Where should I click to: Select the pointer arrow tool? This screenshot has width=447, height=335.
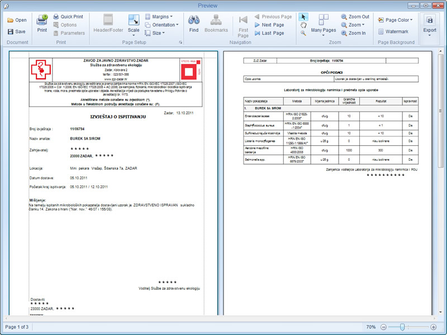(x=303, y=17)
